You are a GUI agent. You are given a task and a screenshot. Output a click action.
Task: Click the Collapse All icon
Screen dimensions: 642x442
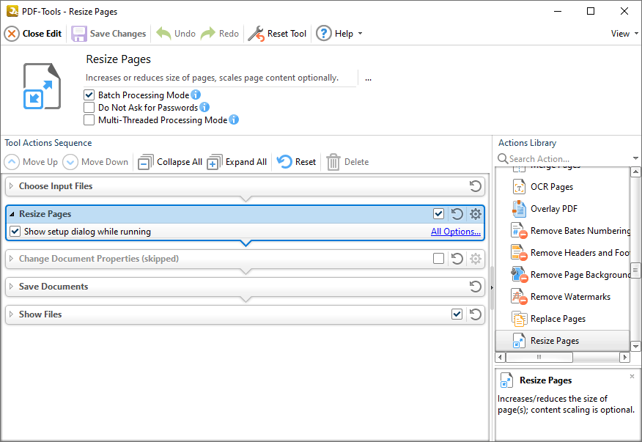[x=147, y=162]
